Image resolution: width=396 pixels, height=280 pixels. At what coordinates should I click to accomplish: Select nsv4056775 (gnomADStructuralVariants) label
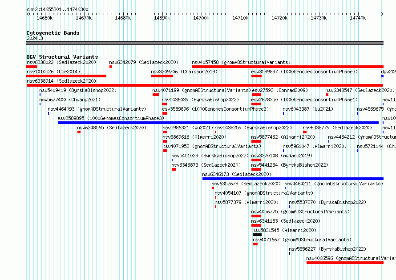coord(300,212)
